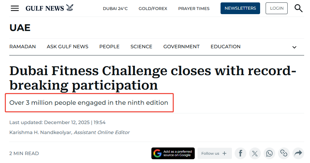Go to Ask Gulf News section
This screenshot has width=310, height=163.
click(67, 47)
